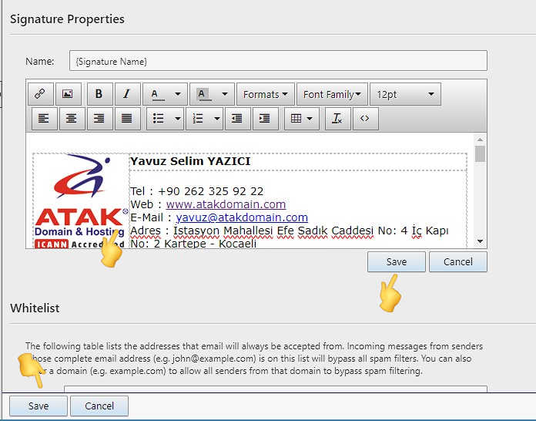The width and height of the screenshot is (536, 421).
Task: Select the ATAK Domain & Hosting logo
Action: click(81, 200)
